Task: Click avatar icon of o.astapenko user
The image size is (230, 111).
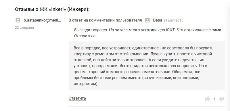Action: pyautogui.click(x=18, y=20)
